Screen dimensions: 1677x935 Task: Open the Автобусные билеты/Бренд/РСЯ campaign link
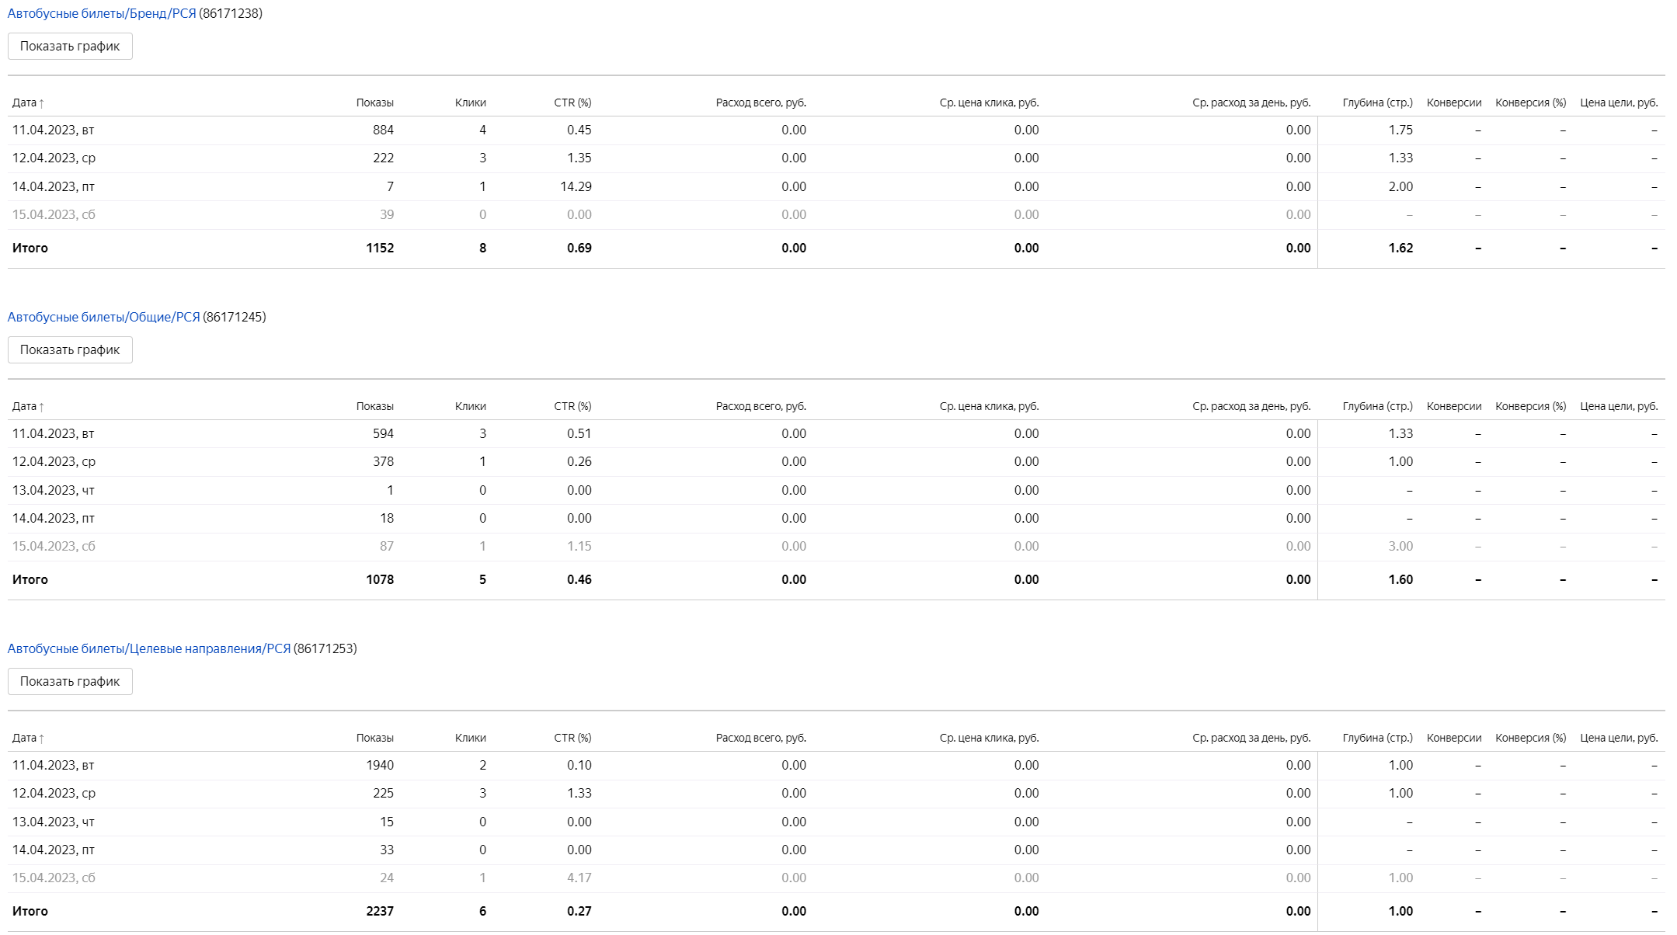point(102,14)
